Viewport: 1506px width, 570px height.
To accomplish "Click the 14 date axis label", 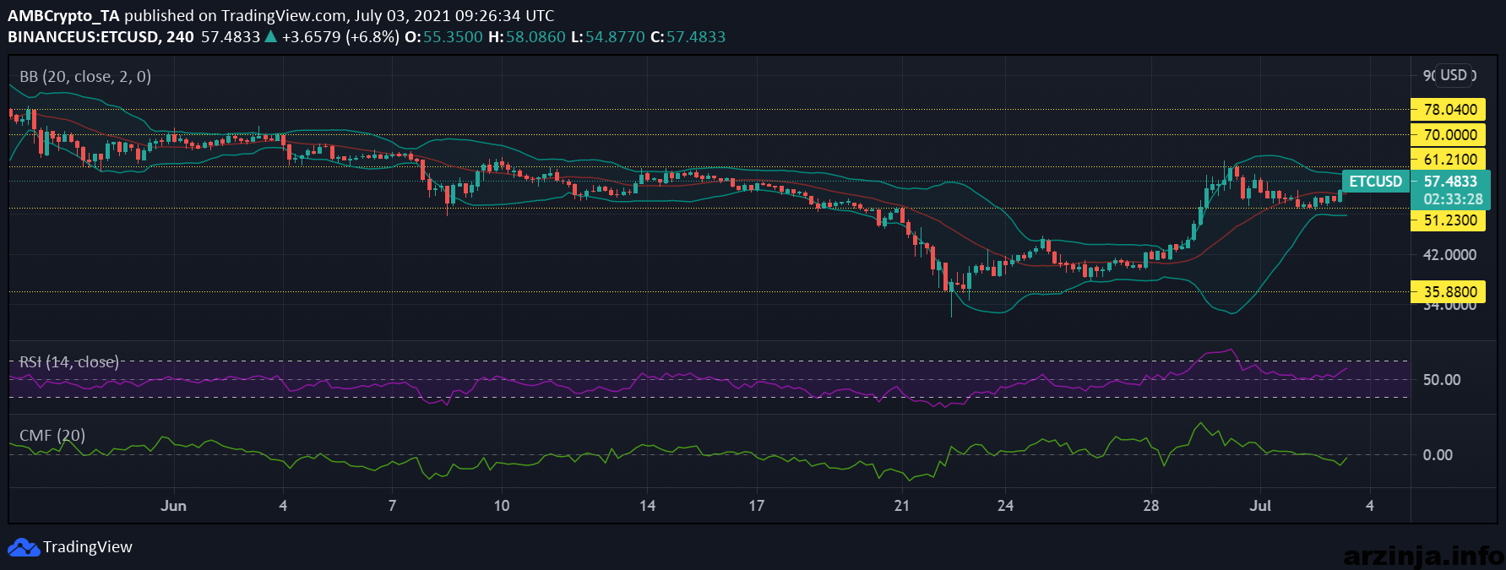I will [x=647, y=505].
